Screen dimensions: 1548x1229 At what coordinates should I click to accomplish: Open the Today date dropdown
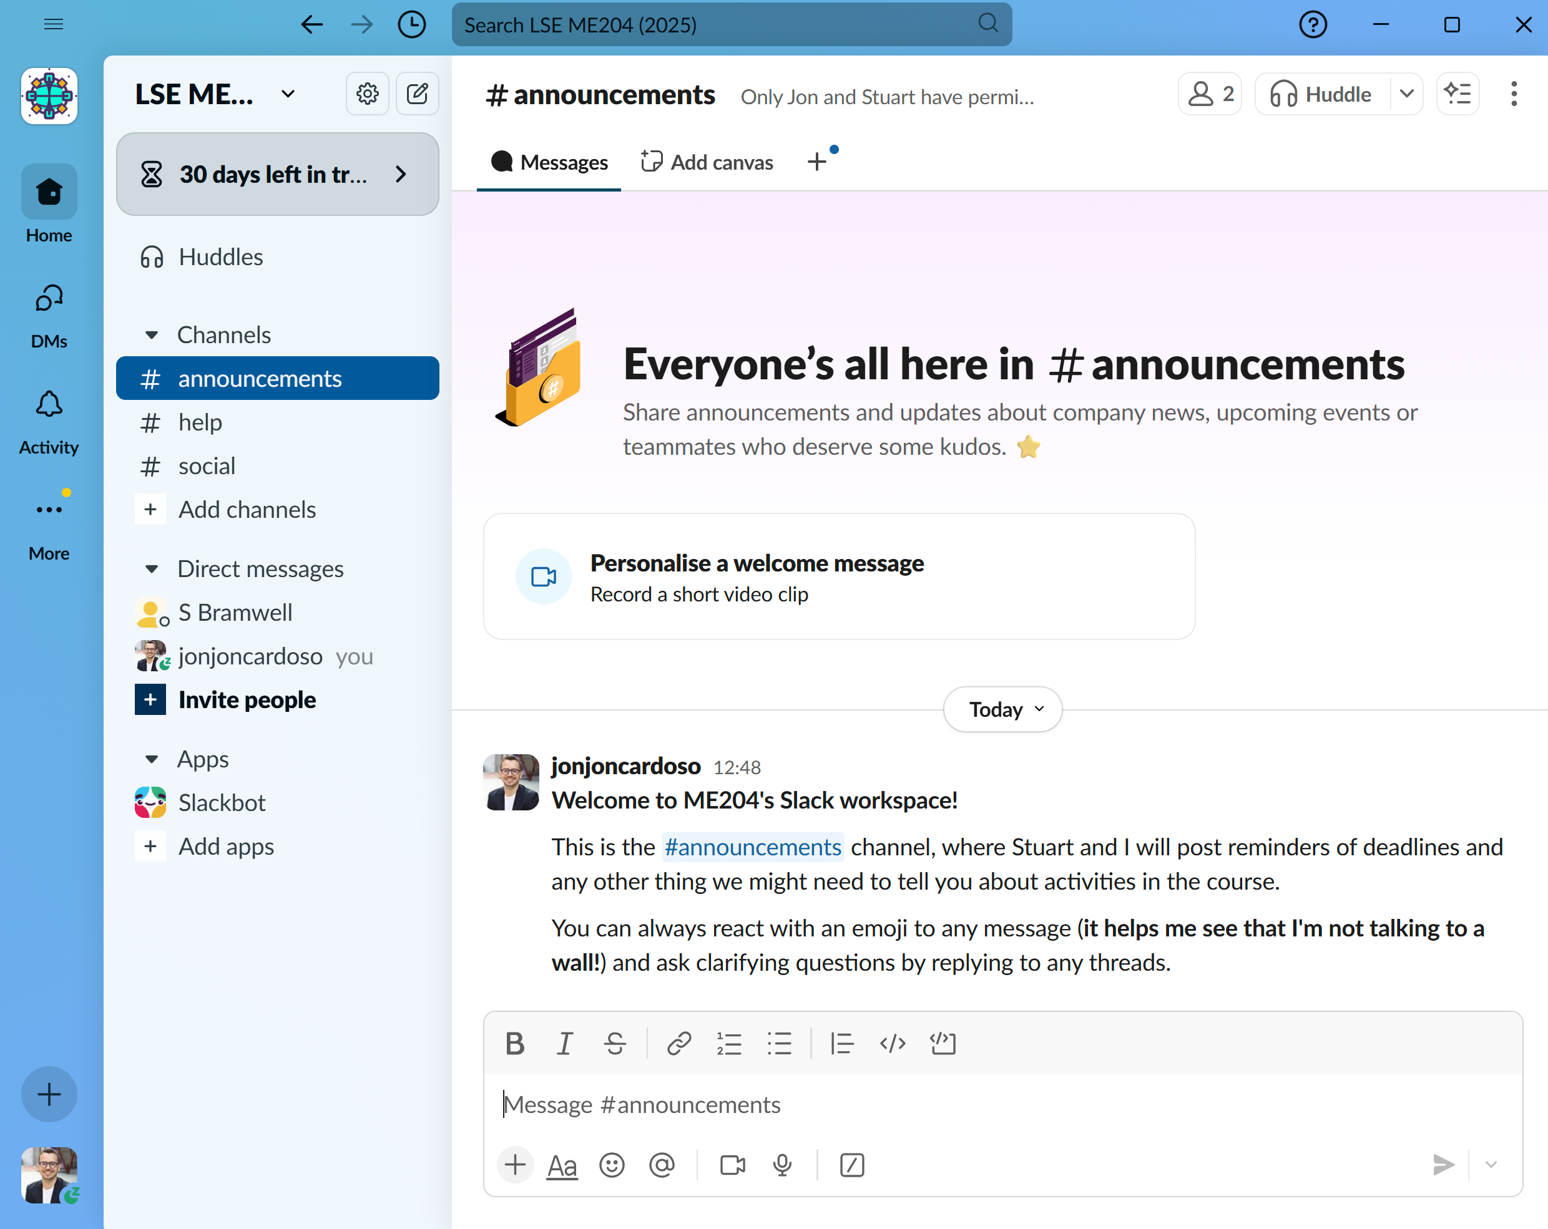[x=1003, y=709]
